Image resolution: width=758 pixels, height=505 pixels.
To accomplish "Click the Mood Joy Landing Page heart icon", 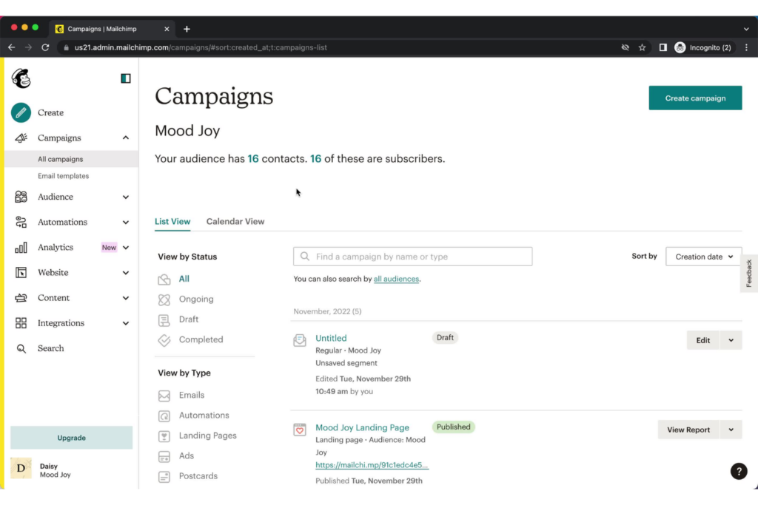I will click(x=300, y=429).
